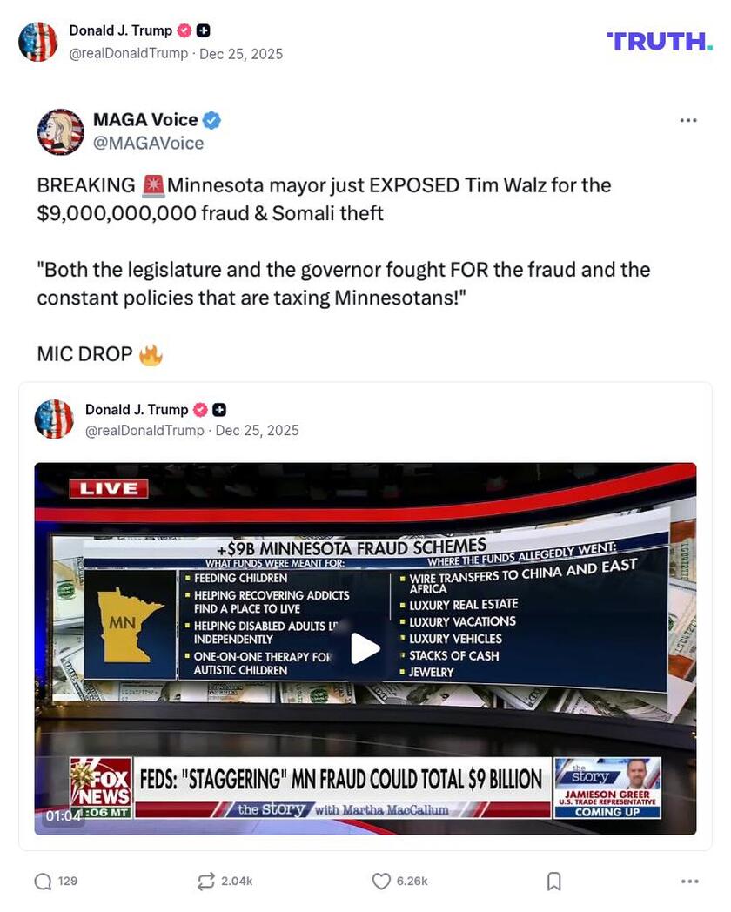Image resolution: width=731 pixels, height=912 pixels.
Task: Open the @MAGAVoice handle link
Action: pos(148,143)
